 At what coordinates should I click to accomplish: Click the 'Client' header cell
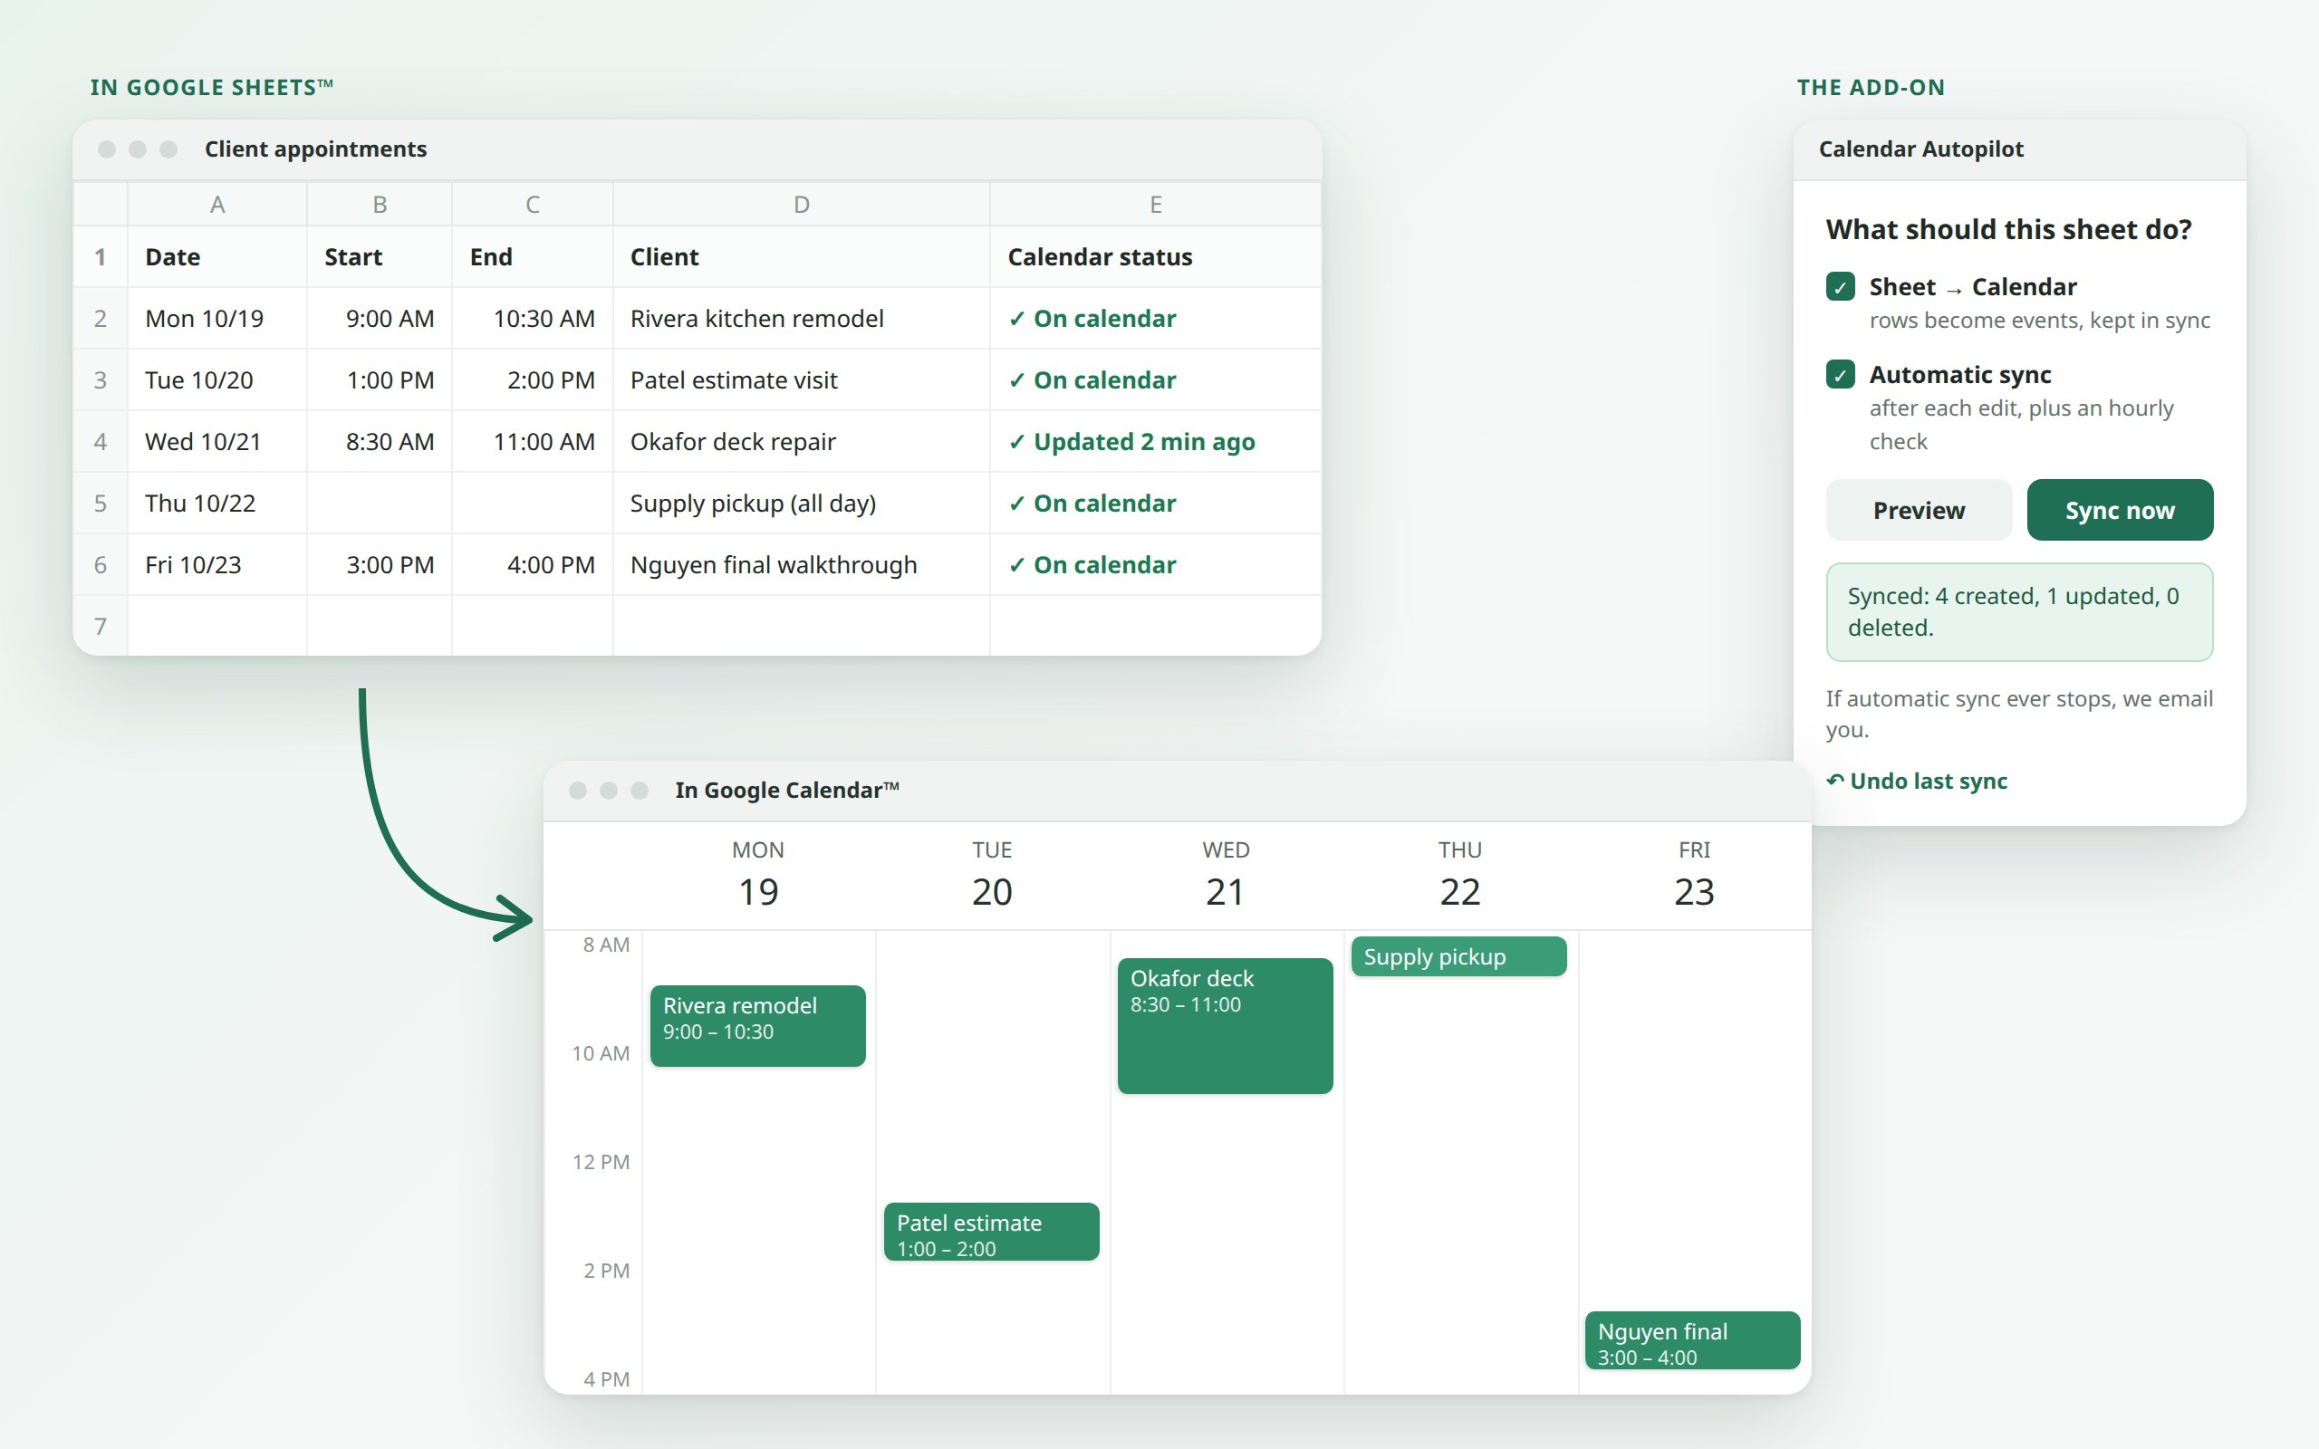coord(802,257)
